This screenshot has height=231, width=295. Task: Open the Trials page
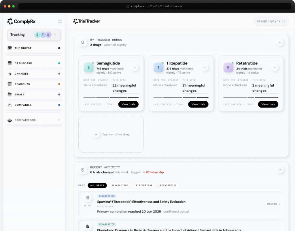(34, 94)
